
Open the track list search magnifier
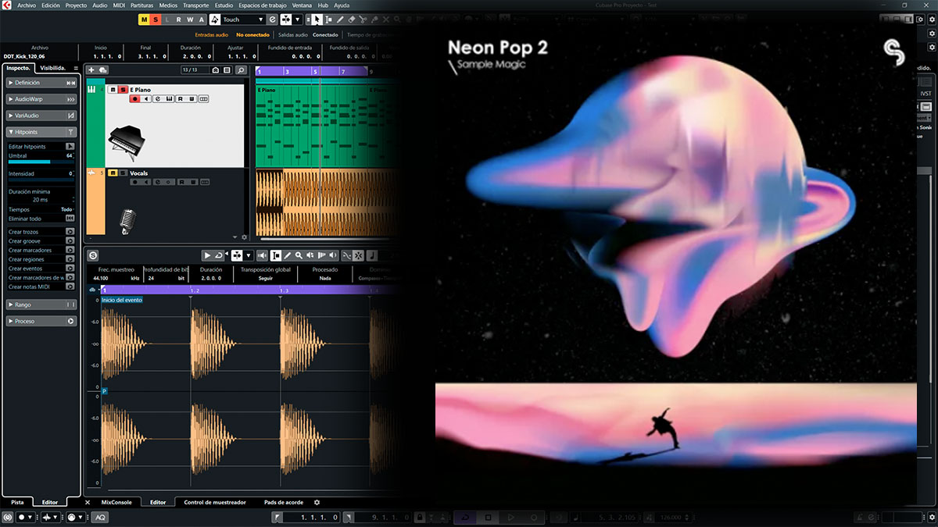point(242,70)
